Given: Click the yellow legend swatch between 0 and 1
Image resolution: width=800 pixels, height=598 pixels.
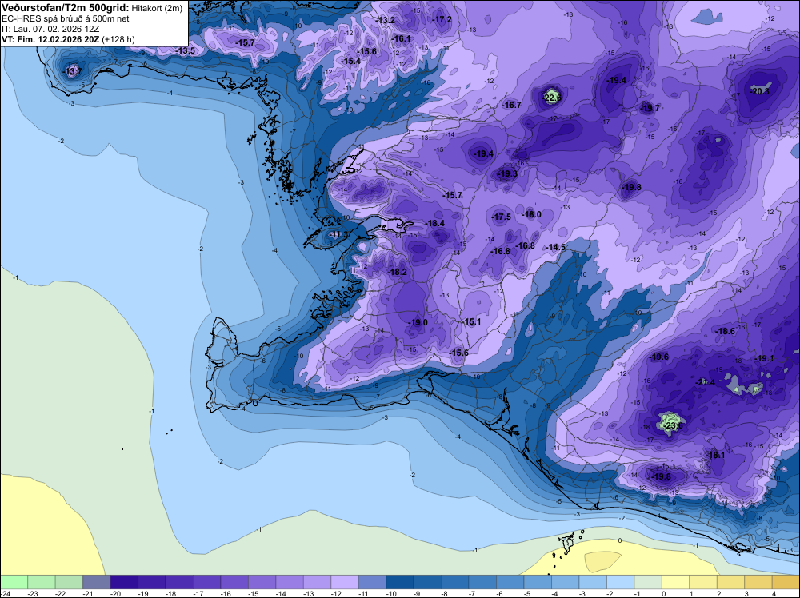Looking at the screenshot, I should pyautogui.click(x=675, y=582).
